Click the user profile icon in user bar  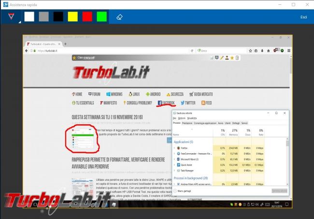pyautogui.click(x=227, y=58)
